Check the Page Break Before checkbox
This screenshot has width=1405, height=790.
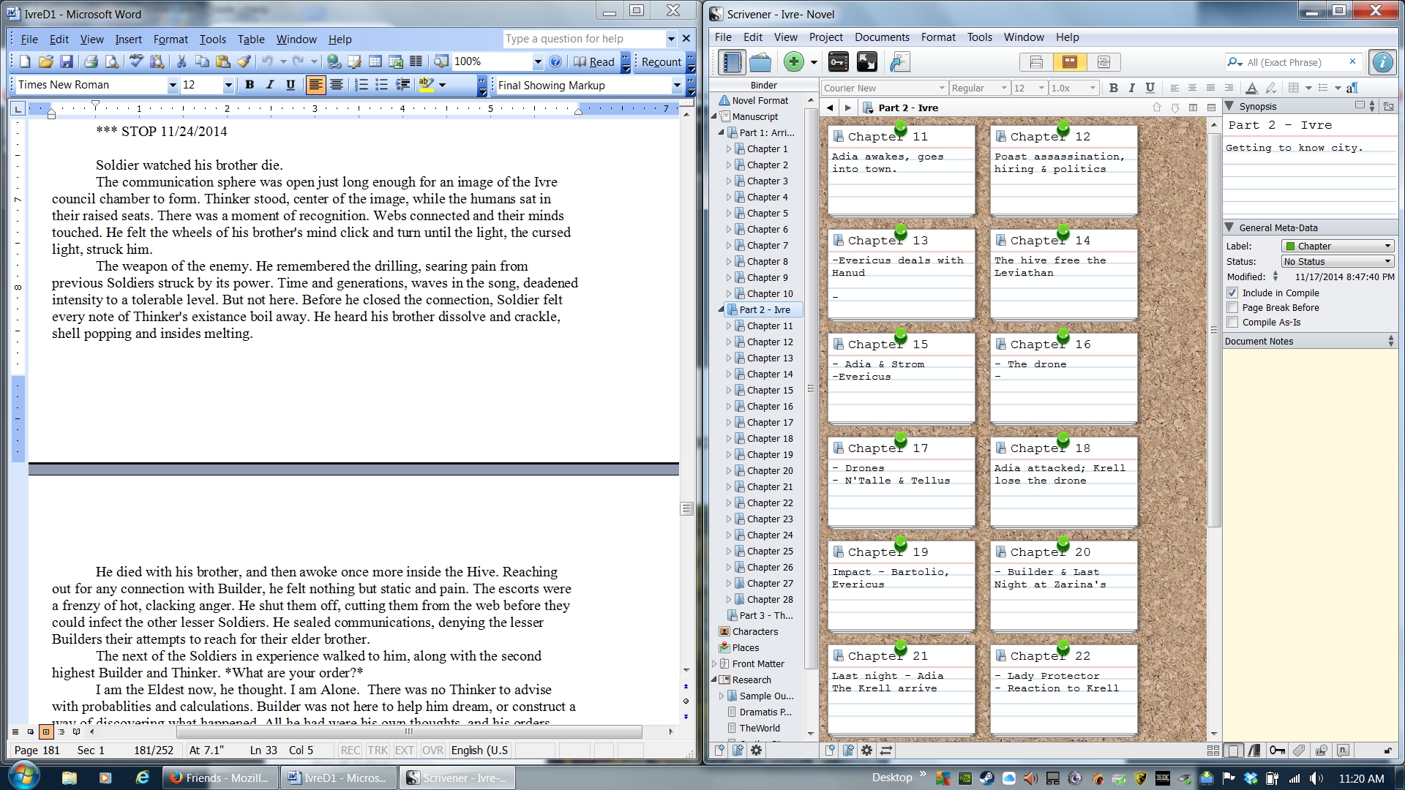coord(1232,308)
